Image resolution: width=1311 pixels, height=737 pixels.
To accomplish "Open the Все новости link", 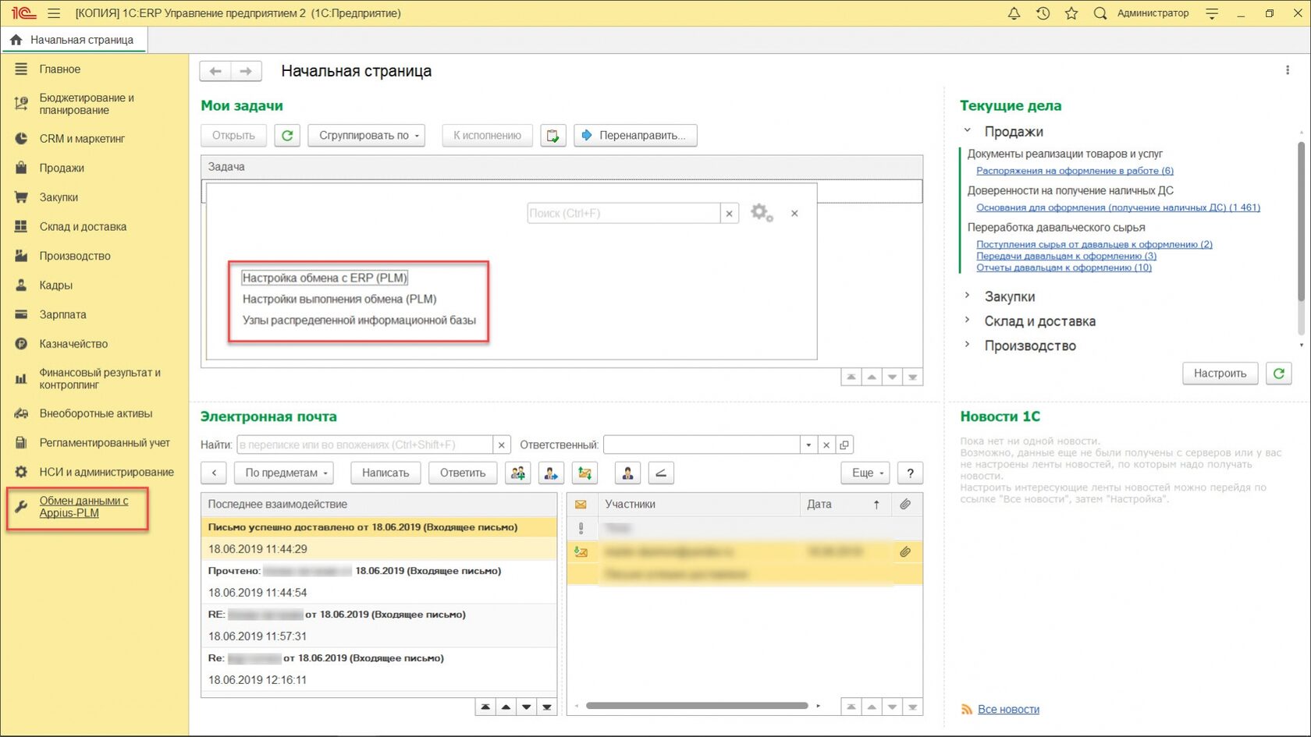I will click(x=1008, y=709).
